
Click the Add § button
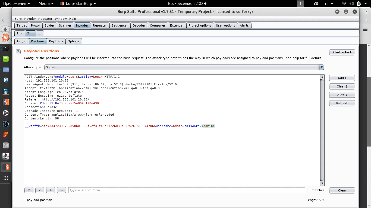point(342,78)
